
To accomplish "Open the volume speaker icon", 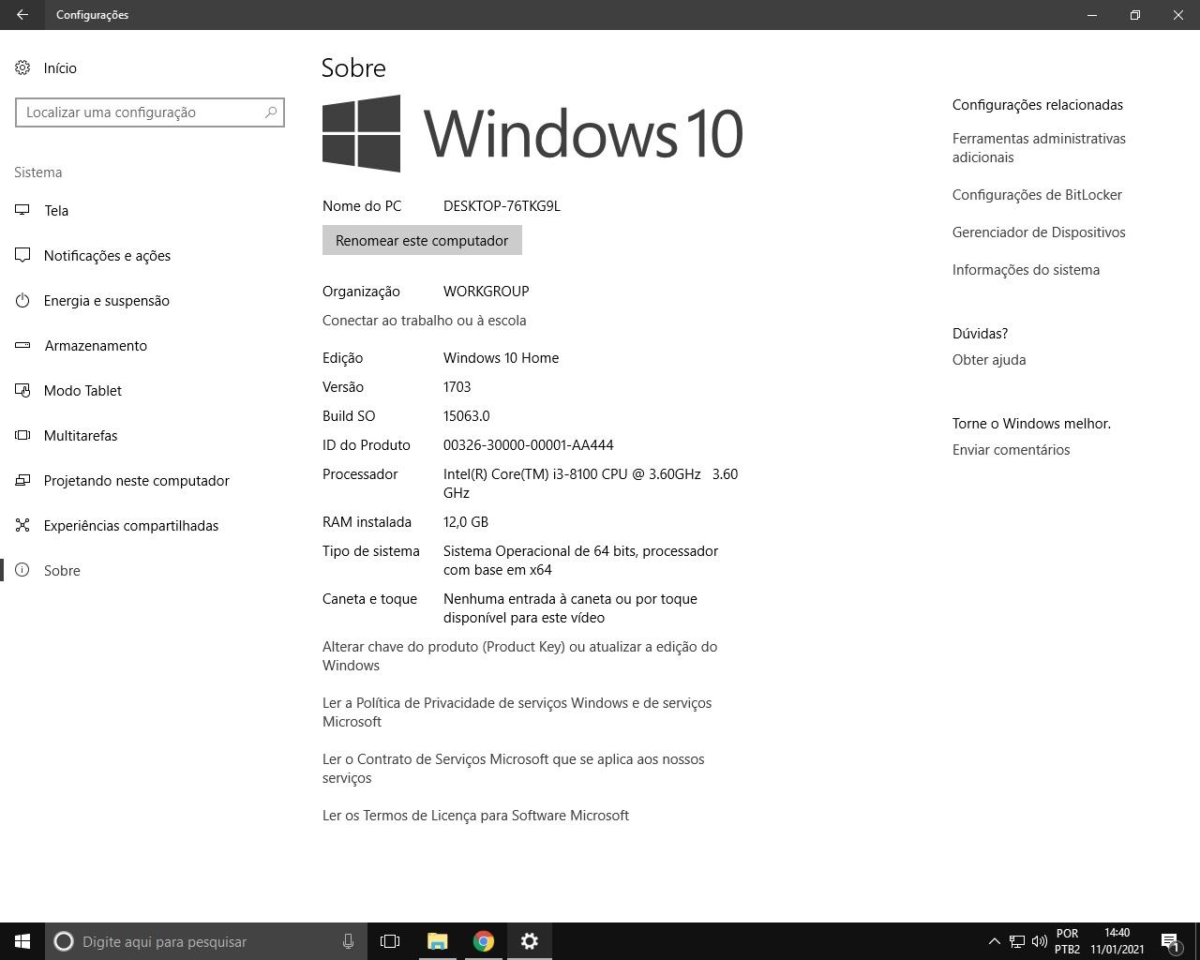I will tap(1039, 941).
